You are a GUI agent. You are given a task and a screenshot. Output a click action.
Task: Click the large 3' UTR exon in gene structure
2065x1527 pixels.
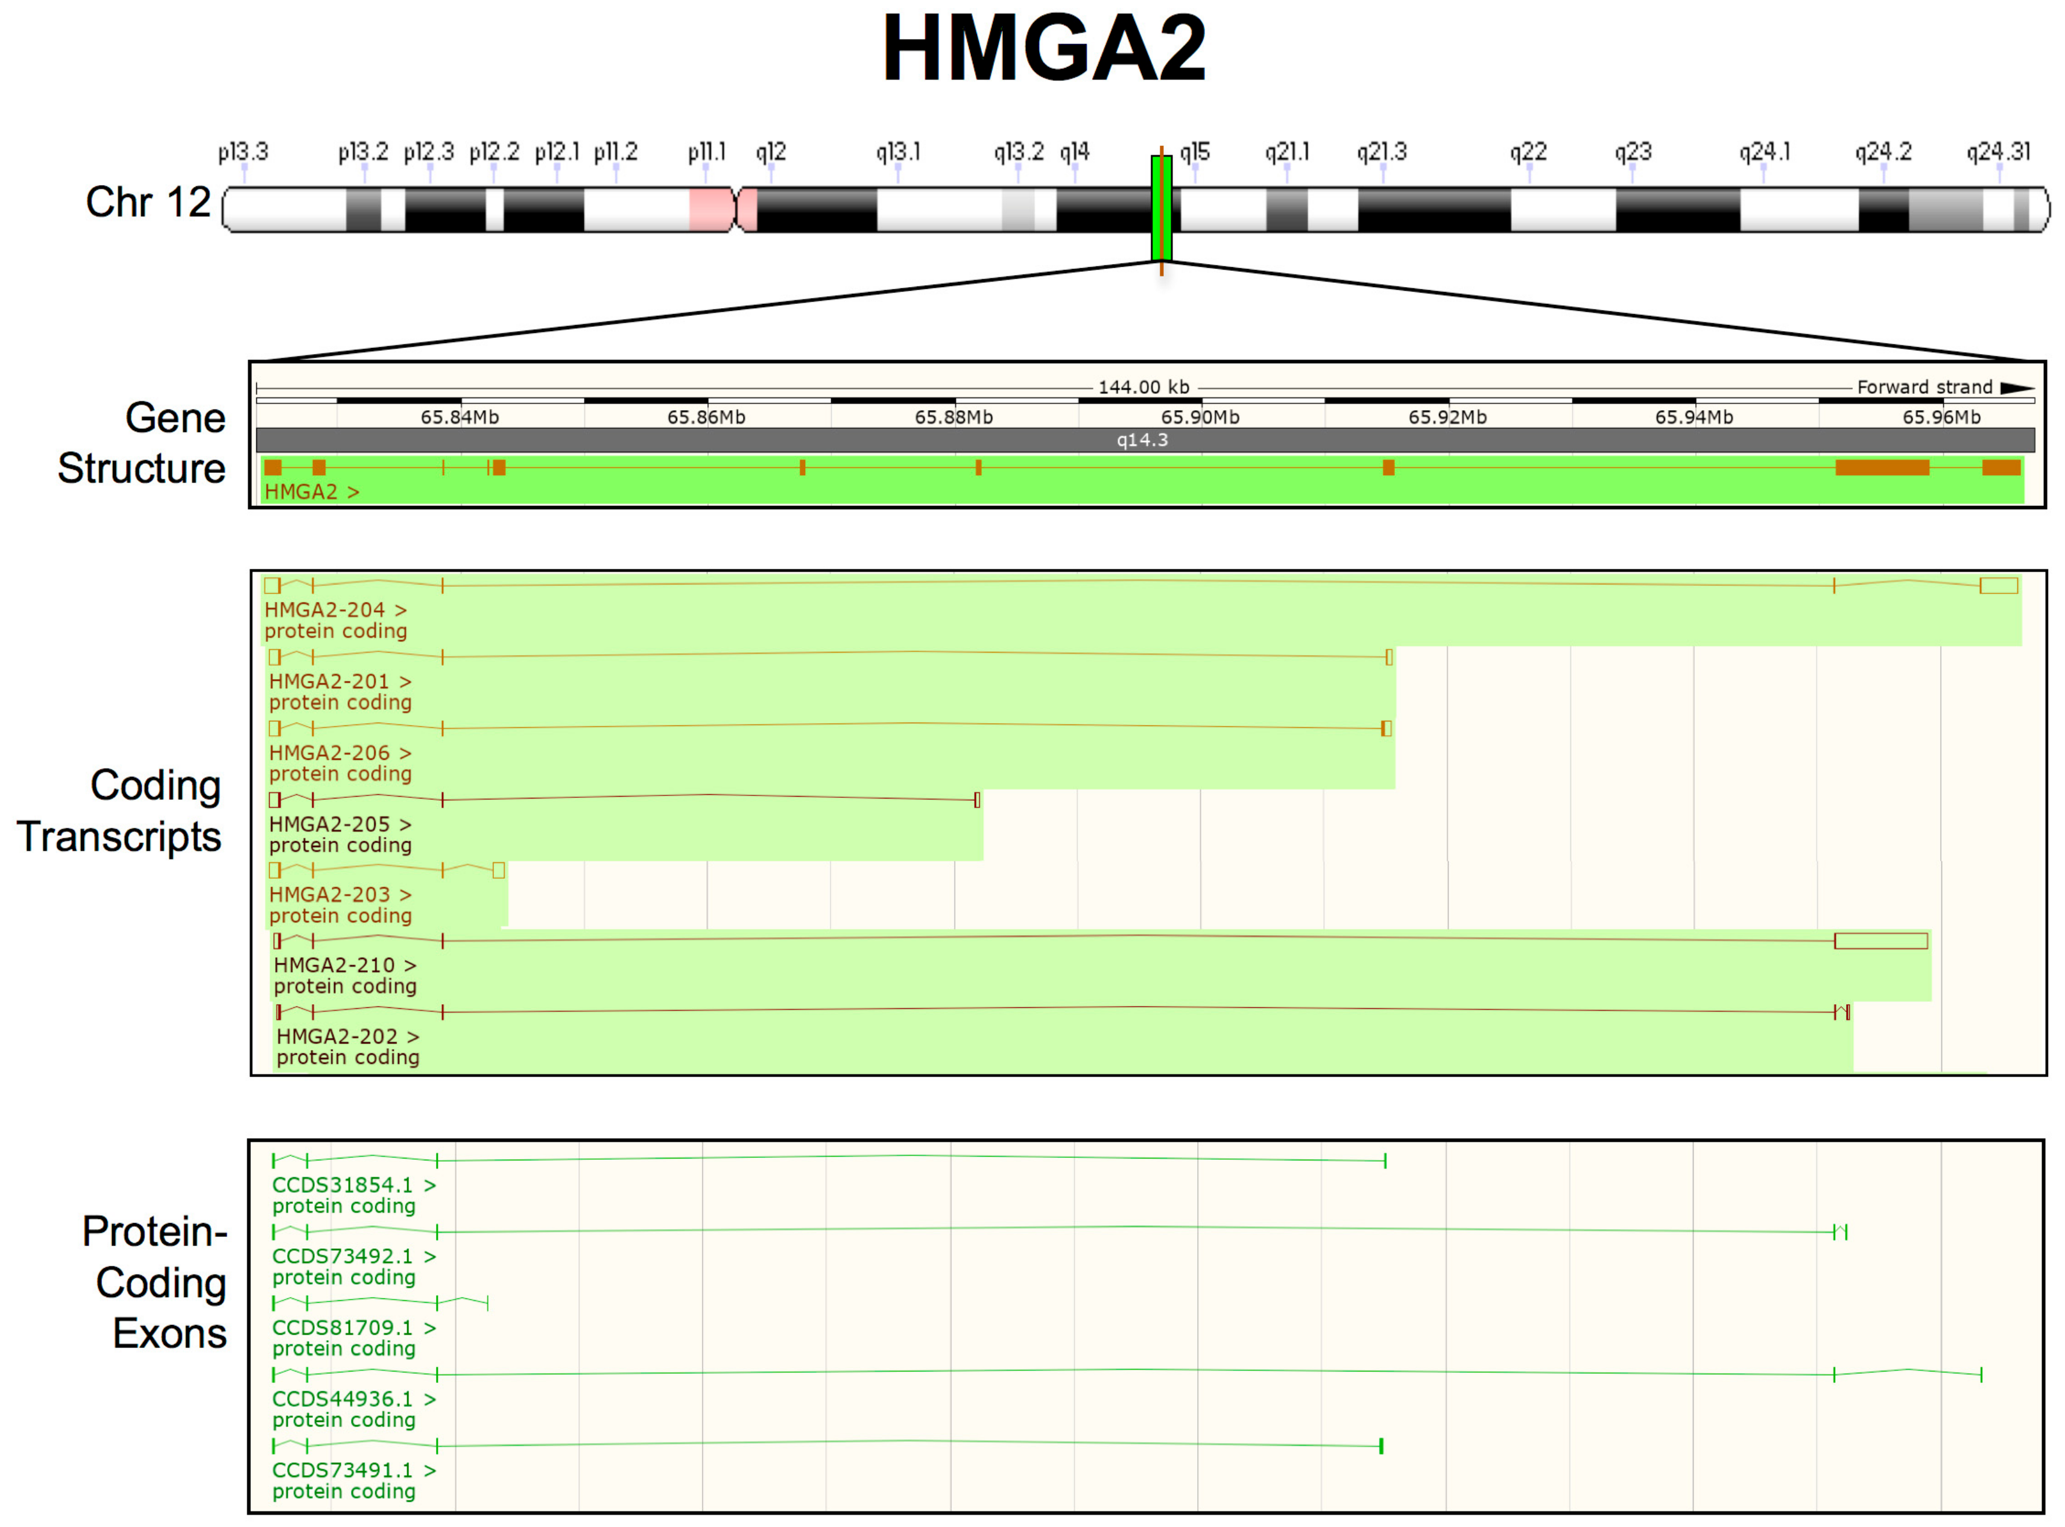(1882, 468)
